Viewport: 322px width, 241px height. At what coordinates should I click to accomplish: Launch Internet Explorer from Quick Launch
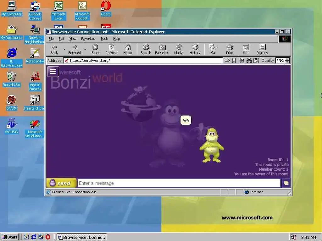(34, 237)
